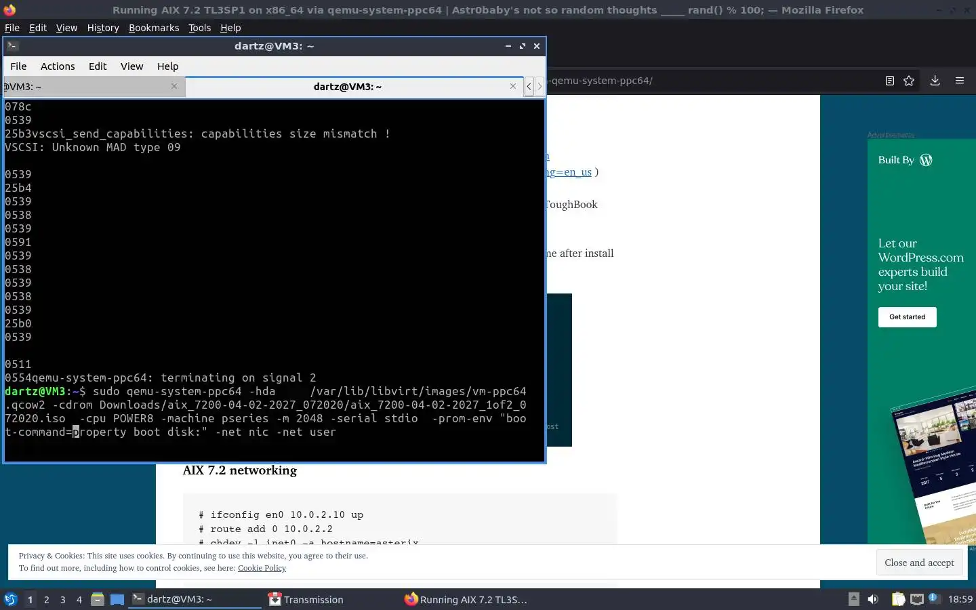Screen dimensions: 976x610
Task: Click the clipboard tray icon
Action: tap(898, 599)
